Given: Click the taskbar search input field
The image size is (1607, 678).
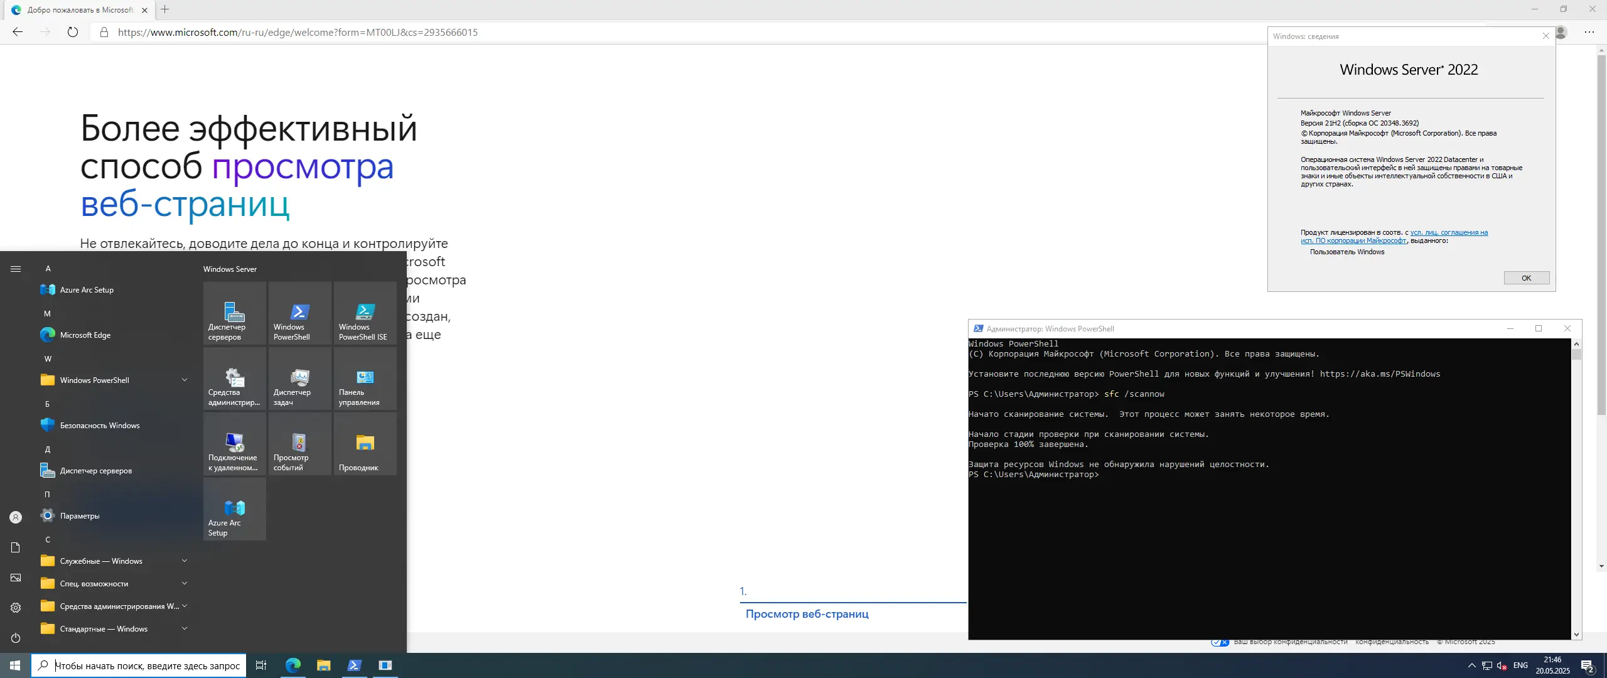Looking at the screenshot, I should click(x=147, y=665).
